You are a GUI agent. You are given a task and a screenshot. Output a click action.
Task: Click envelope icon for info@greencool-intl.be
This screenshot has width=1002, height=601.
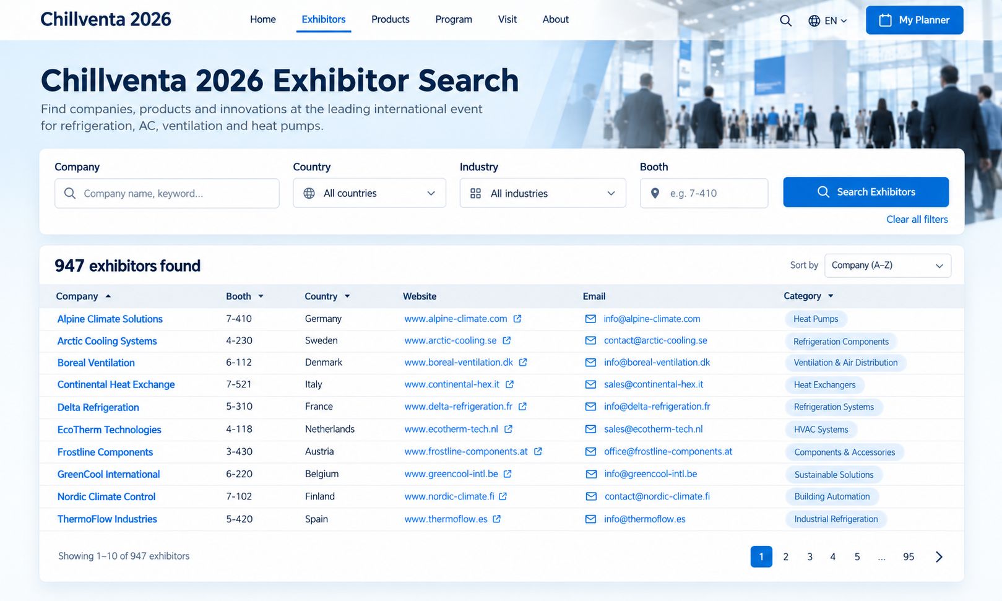590,474
